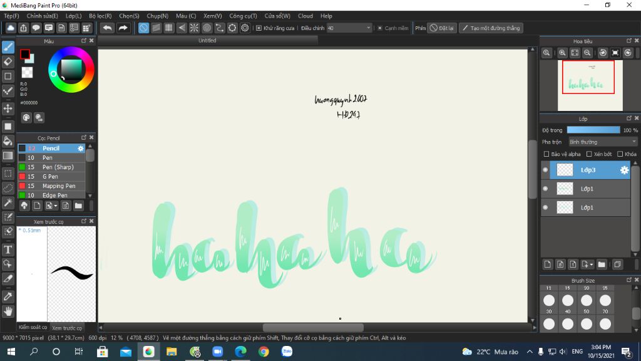Screen dimensions: 641x361
Task: Toggle Khử răng cưa anti-aliasing checkbox
Action: click(259, 28)
